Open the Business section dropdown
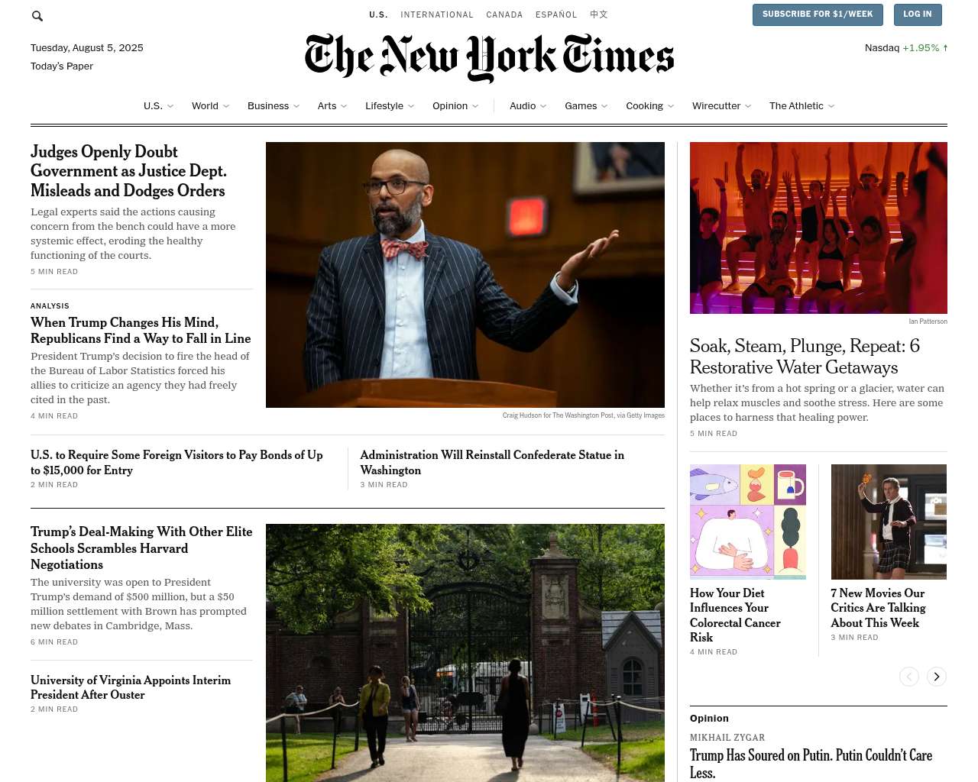The height and width of the screenshot is (782, 978). click(274, 106)
